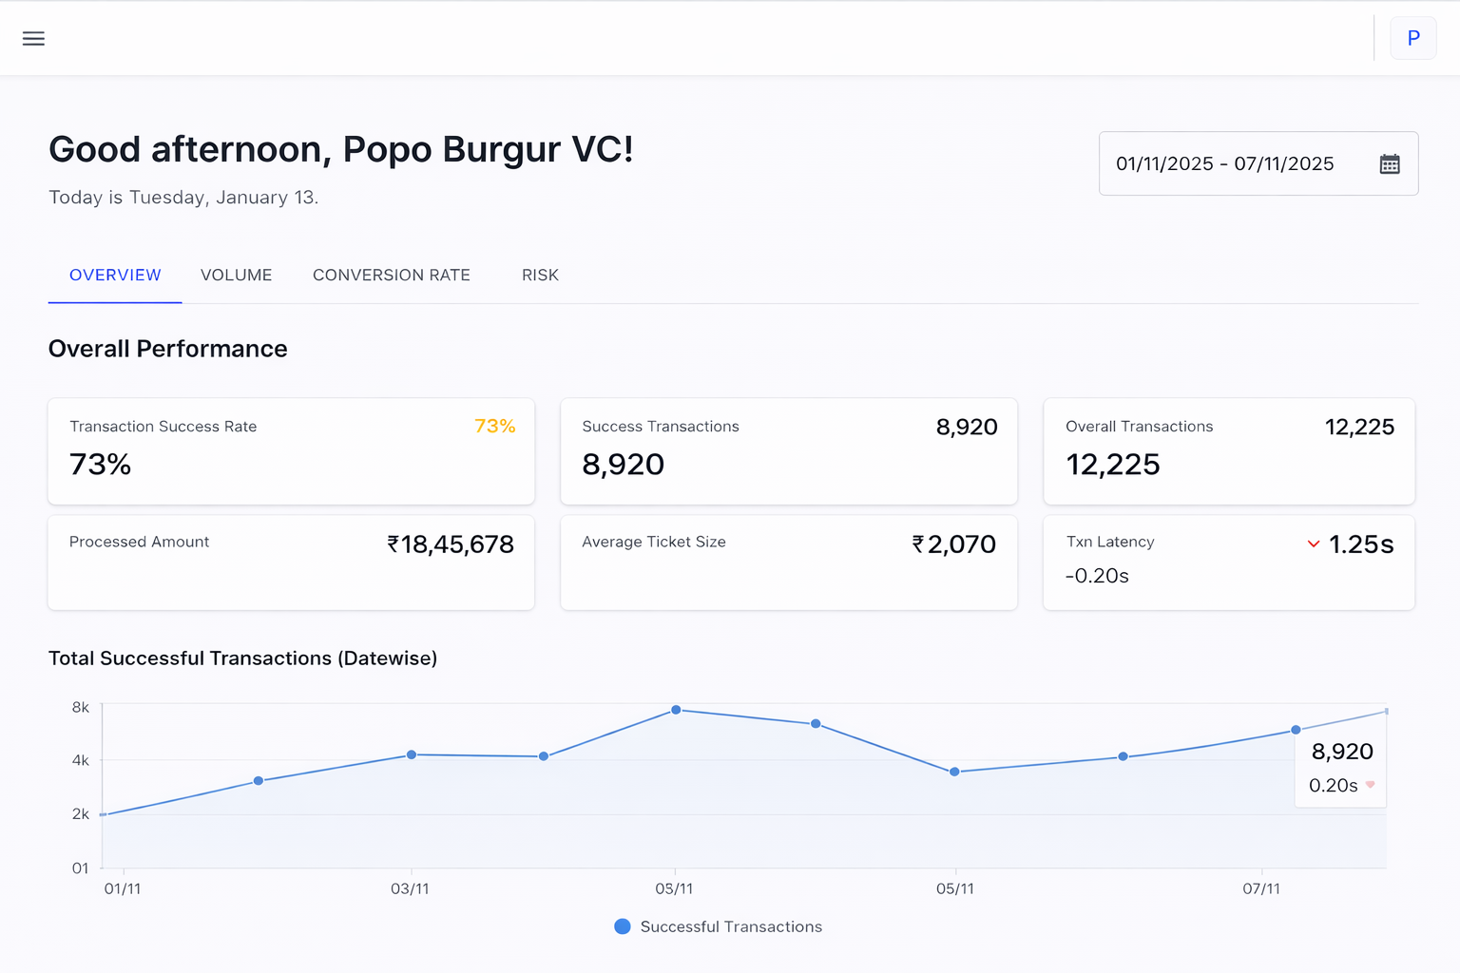Click the P profile avatar
The image size is (1460, 973).
point(1413,38)
